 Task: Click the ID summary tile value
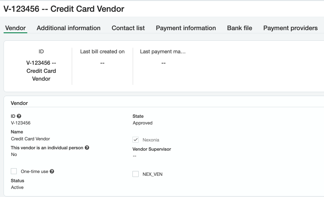coord(41,71)
